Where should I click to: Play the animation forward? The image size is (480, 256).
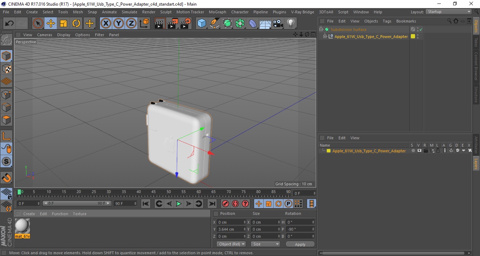[179, 204]
